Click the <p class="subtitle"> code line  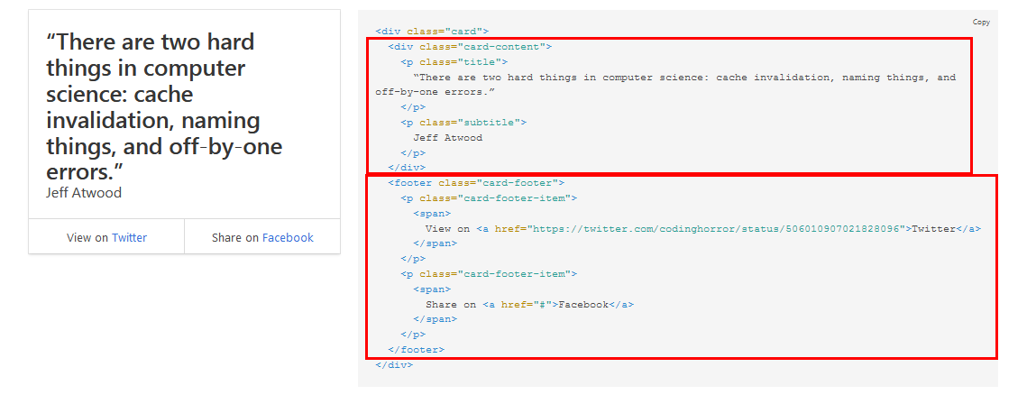(463, 123)
